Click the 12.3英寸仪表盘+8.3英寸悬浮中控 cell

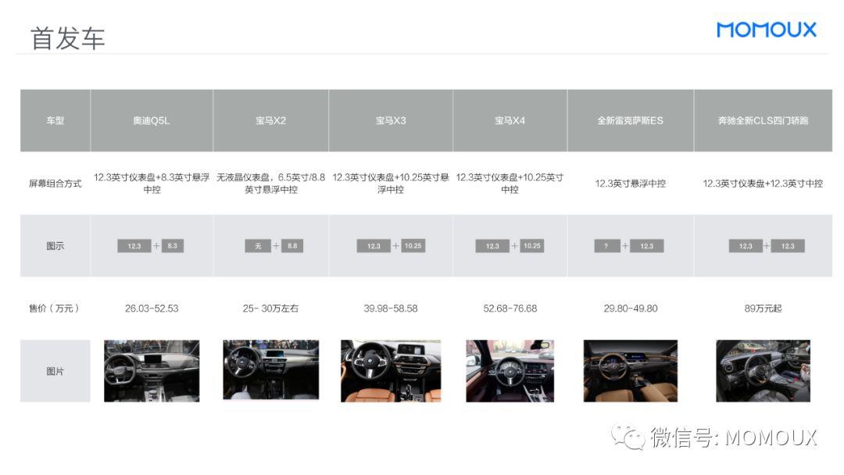[x=152, y=184]
